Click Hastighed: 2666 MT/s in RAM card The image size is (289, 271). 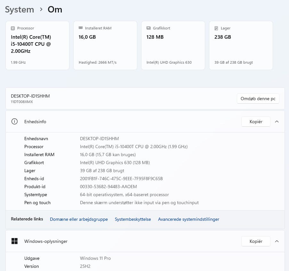(x=98, y=62)
